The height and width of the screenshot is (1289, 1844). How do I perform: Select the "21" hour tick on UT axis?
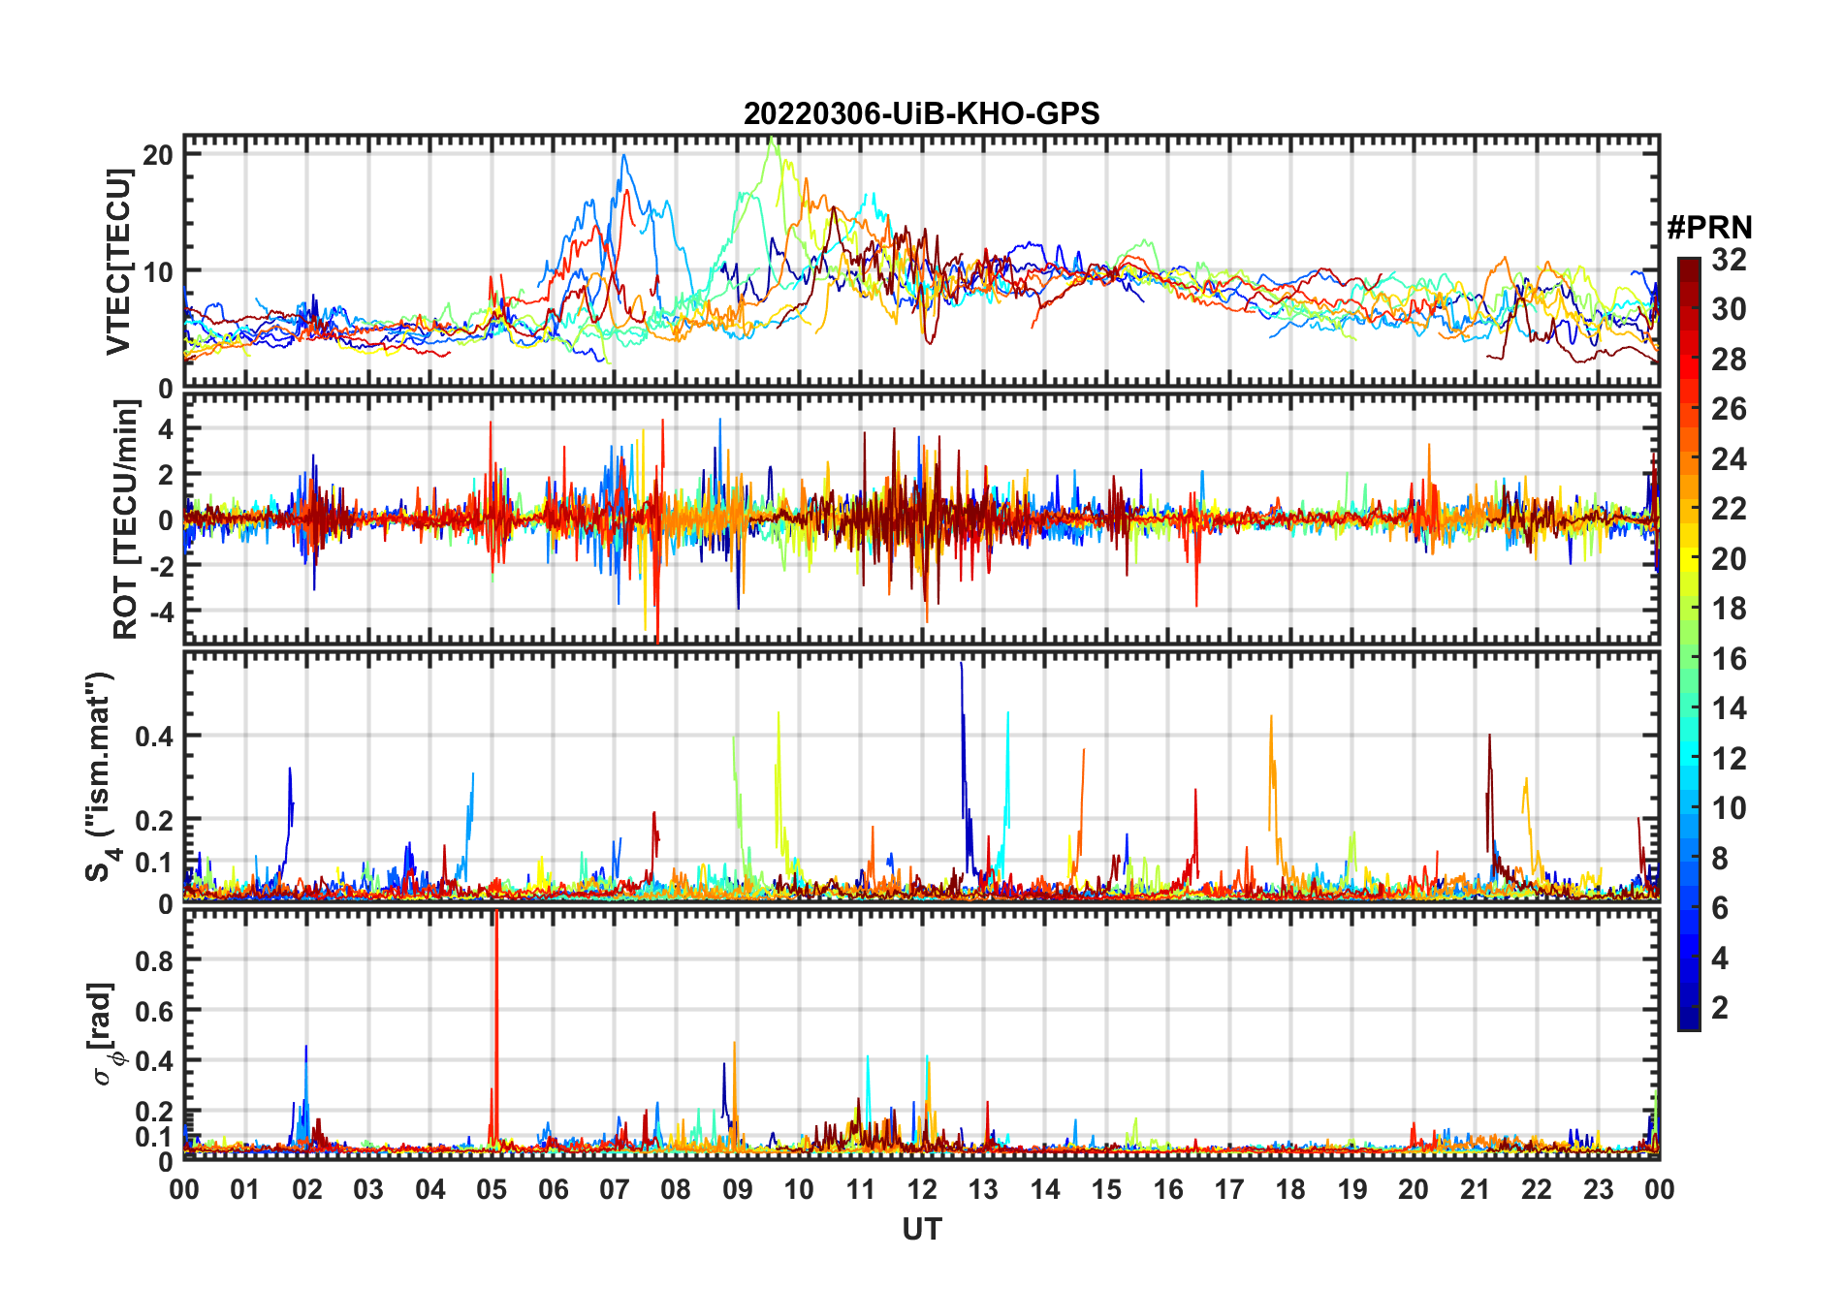(x=1475, y=1189)
